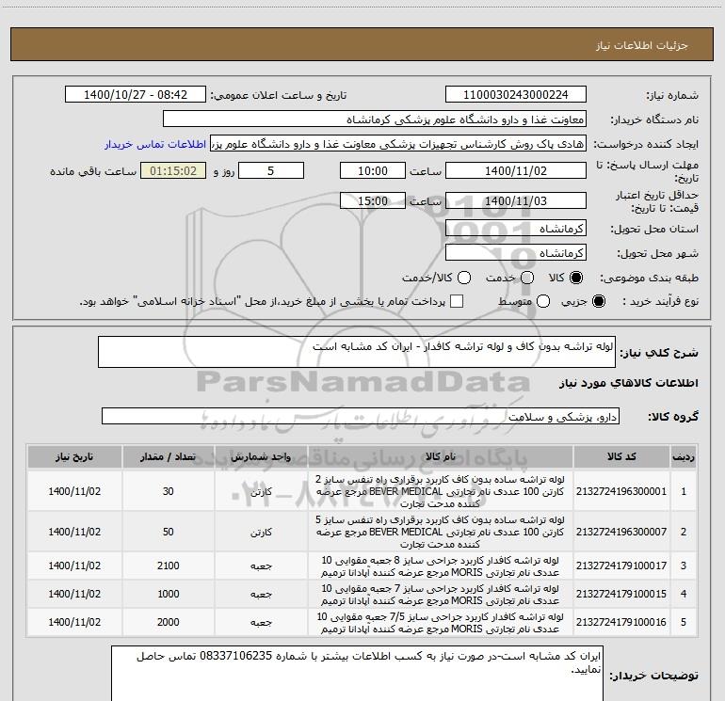Screen dimensions: 725x701
Task: Click the need number field 1100030243000224
Action: click(x=516, y=95)
